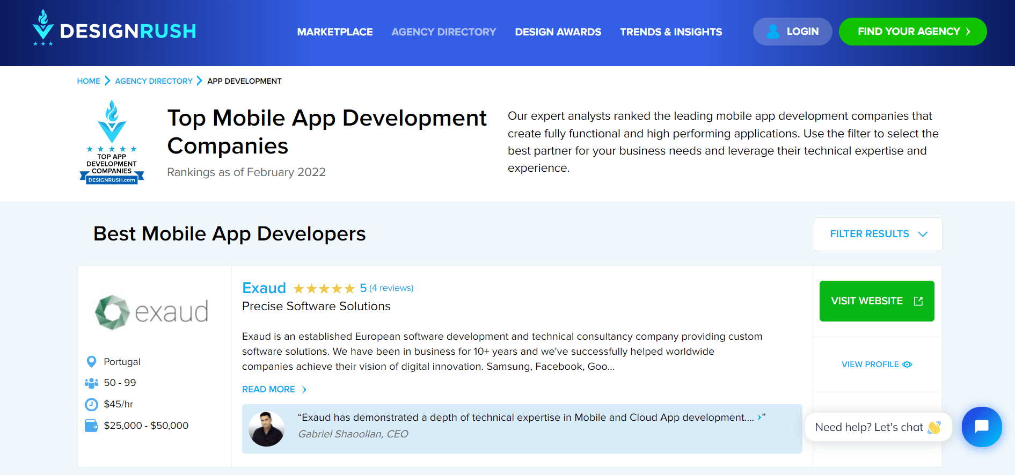The width and height of the screenshot is (1015, 475).
Task: Click the team size people icon
Action: tap(91, 383)
